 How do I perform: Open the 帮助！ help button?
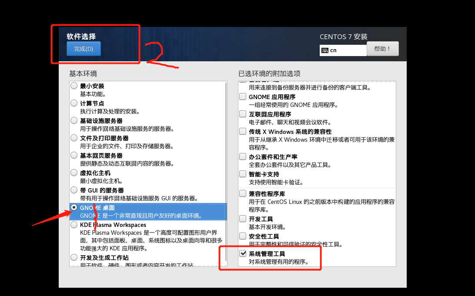(383, 49)
